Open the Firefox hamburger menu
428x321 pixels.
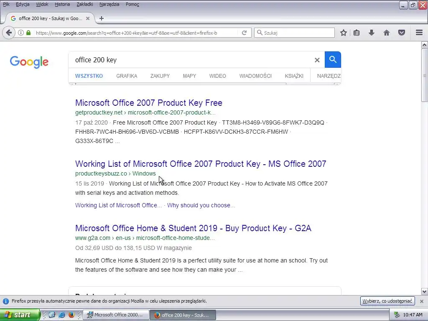[x=419, y=33]
